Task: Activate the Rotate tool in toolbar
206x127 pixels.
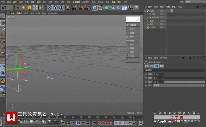Action: 35,8
